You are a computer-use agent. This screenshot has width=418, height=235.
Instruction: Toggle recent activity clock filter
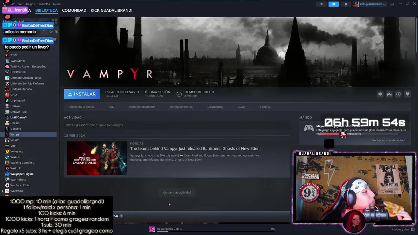pyautogui.click(x=51, y=31)
